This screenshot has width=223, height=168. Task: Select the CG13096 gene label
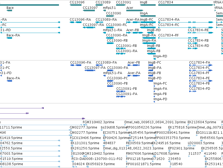click(x=77, y=2)
